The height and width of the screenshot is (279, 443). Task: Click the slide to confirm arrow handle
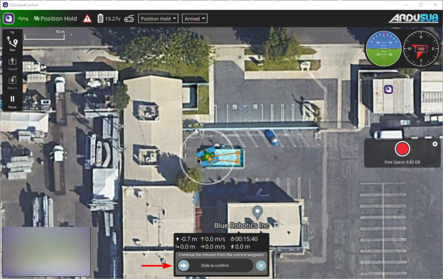point(183,266)
